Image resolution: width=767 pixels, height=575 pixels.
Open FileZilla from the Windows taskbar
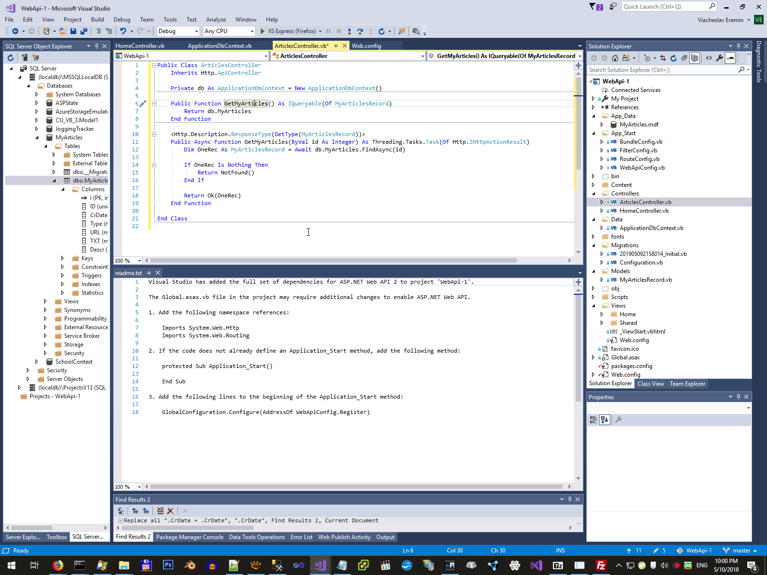[x=601, y=565]
